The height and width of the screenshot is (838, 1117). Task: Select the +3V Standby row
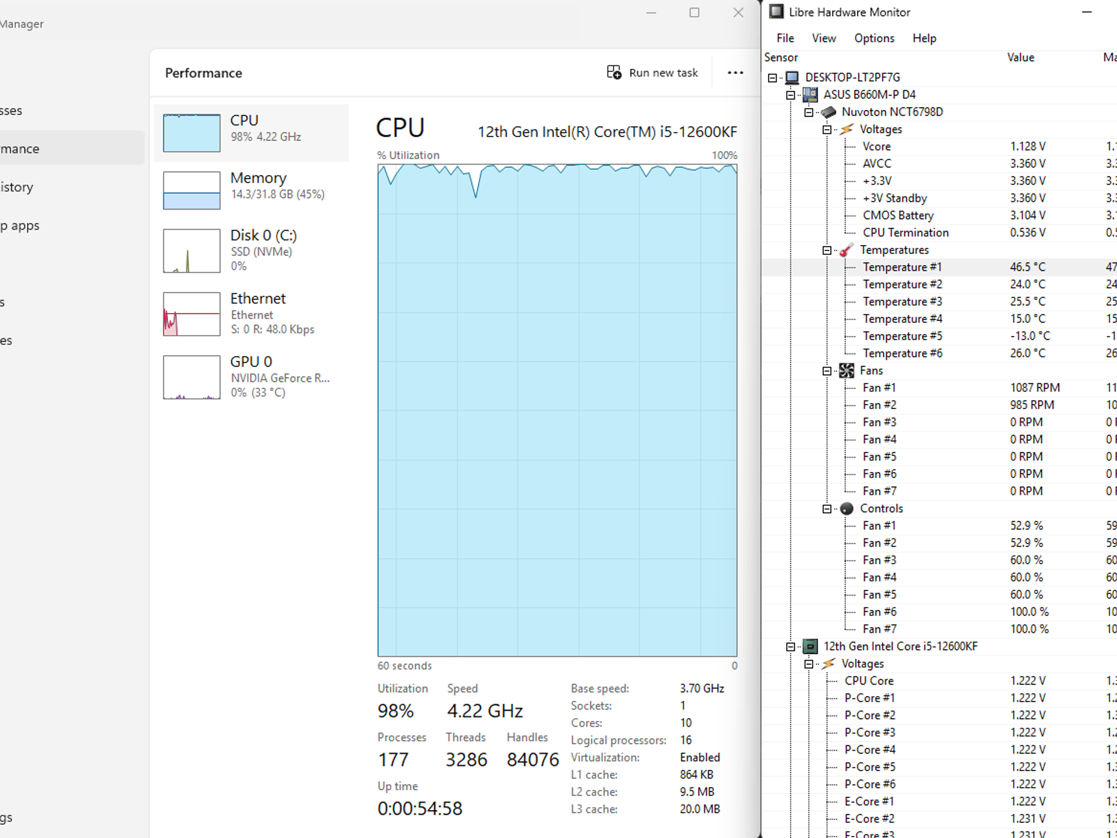pos(940,198)
